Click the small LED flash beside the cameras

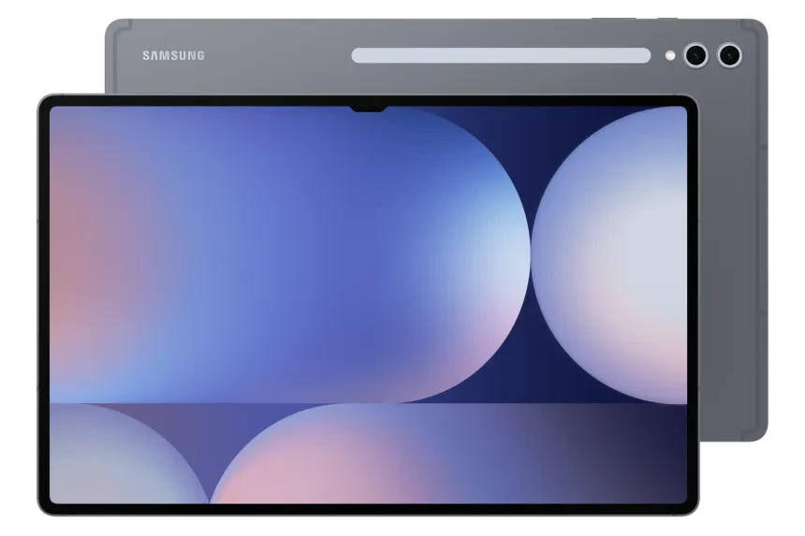coord(670,56)
